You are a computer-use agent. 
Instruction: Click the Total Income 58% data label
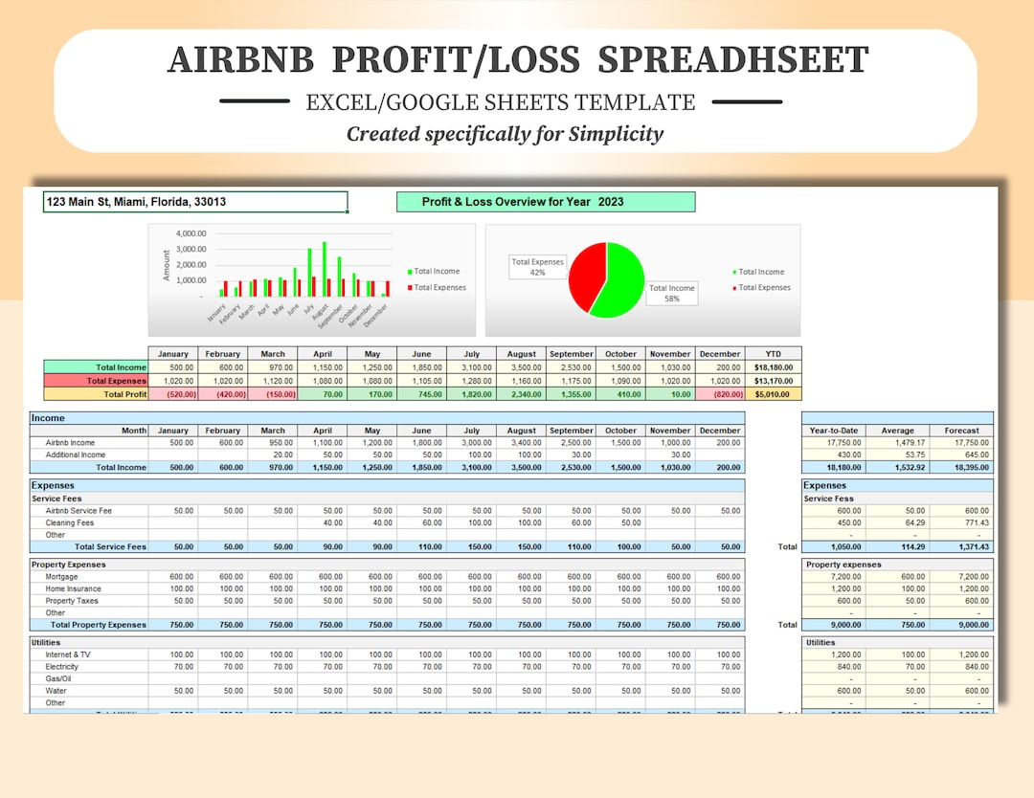671,295
